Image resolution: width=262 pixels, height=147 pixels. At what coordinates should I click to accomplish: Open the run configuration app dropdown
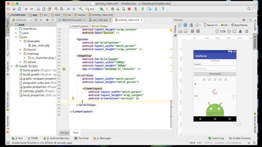[x=91, y=9]
